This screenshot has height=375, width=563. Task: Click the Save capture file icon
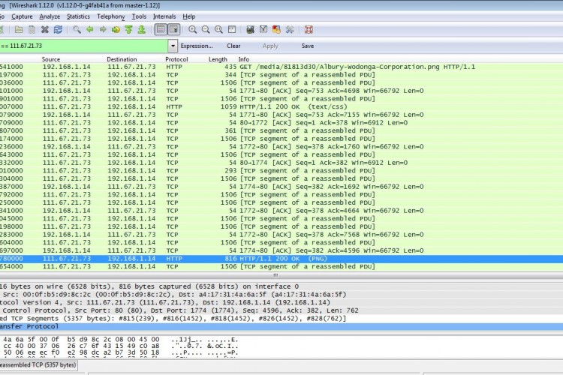(32, 30)
